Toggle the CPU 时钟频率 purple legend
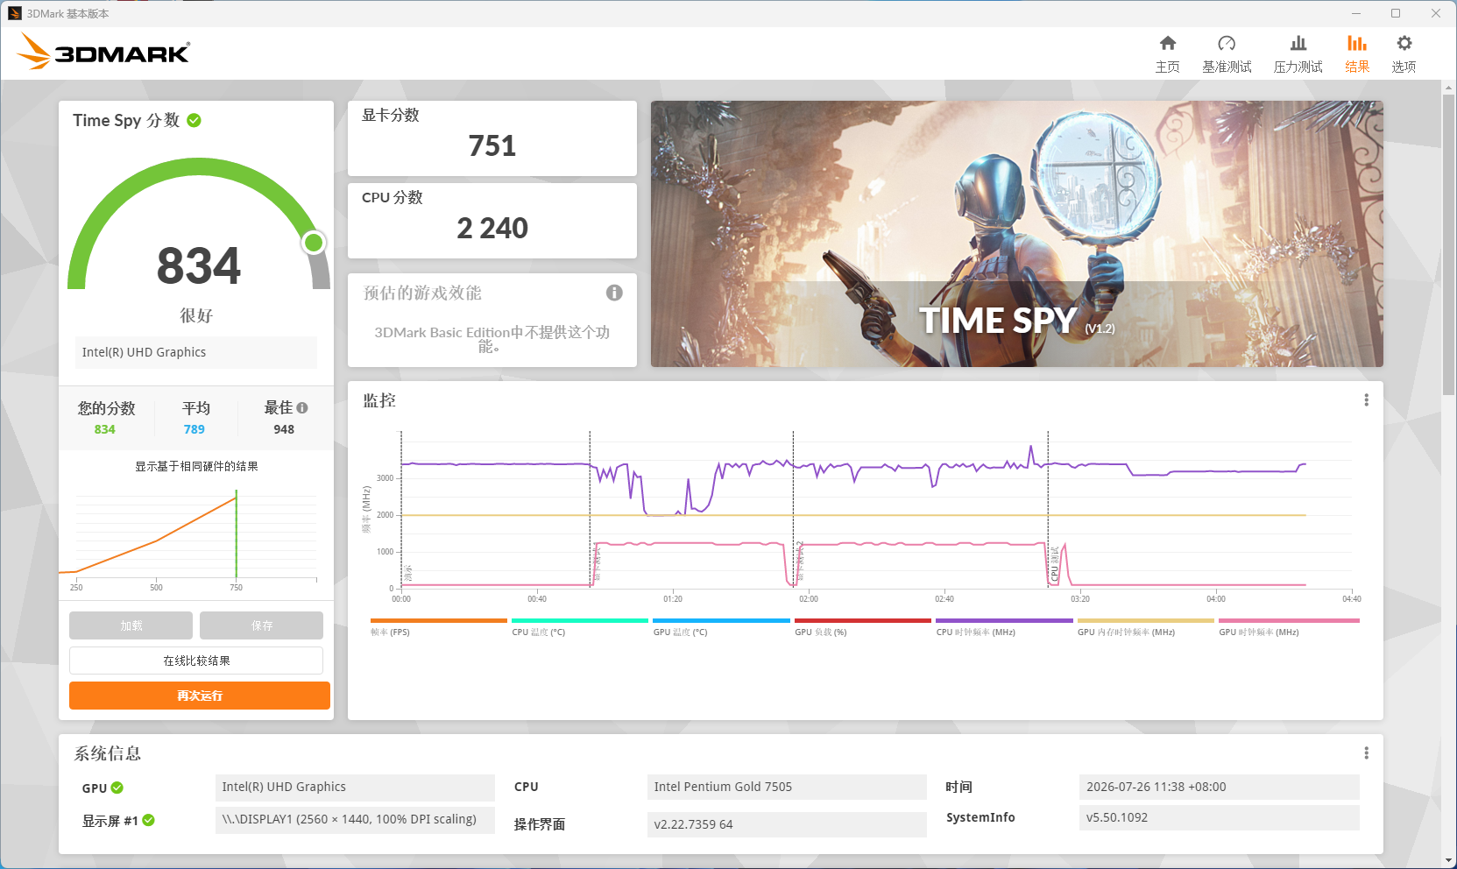1457x869 pixels. (x=1004, y=627)
